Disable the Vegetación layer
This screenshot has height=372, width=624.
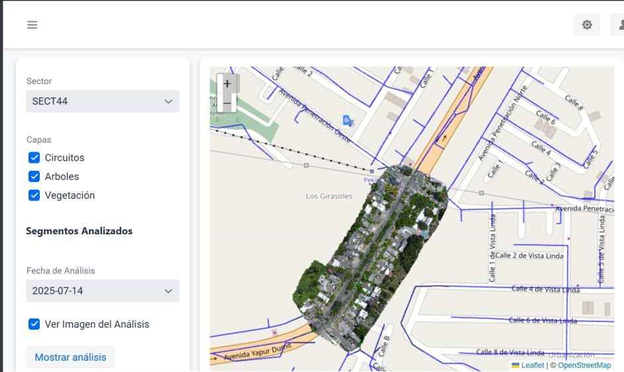[34, 195]
